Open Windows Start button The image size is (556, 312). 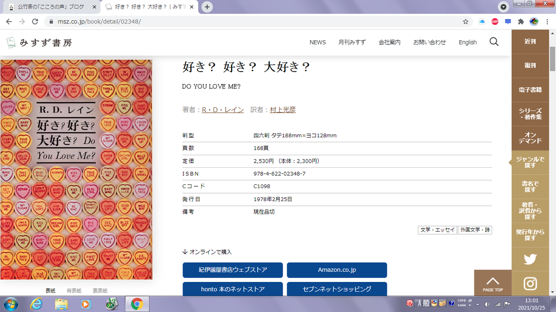[10, 304]
